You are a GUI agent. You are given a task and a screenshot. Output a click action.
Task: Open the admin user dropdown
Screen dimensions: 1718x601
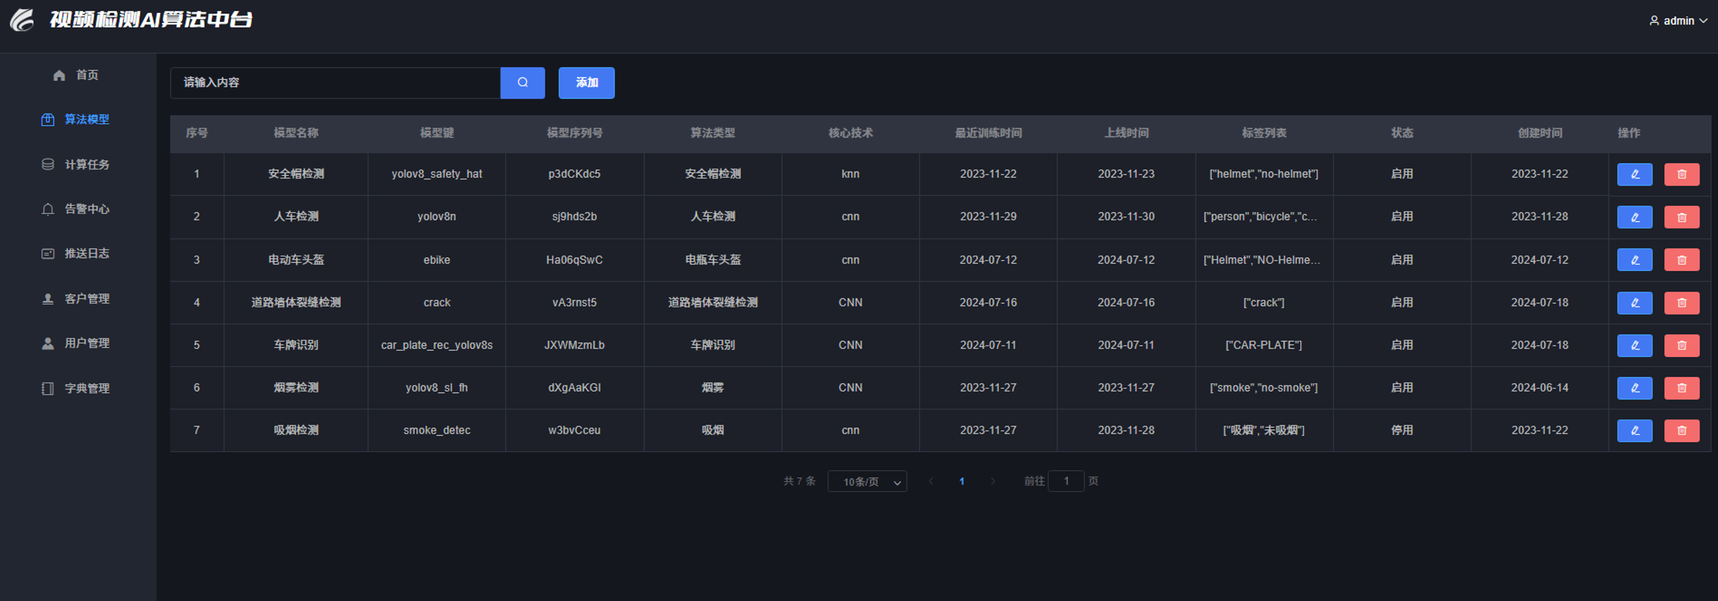coord(1678,21)
